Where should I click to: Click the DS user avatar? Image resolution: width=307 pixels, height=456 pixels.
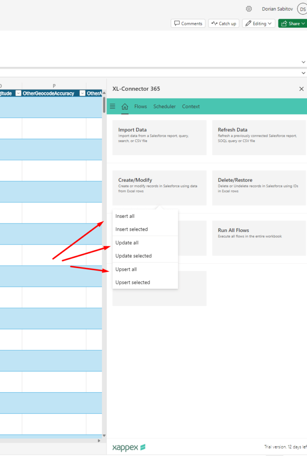[302, 9]
